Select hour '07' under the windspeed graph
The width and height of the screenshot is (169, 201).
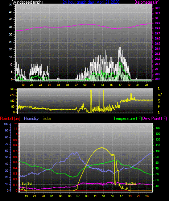tap(76, 85)
